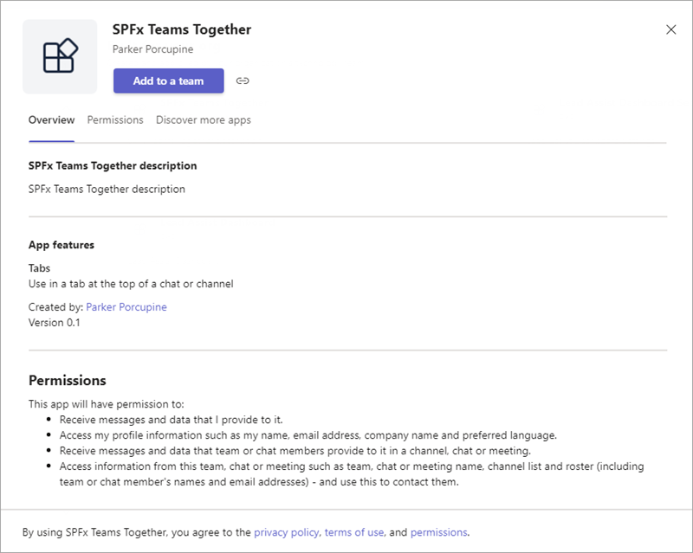Select the Overview tab

[x=51, y=119]
